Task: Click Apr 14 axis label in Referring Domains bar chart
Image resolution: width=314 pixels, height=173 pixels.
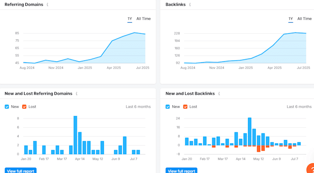Action: point(80,159)
